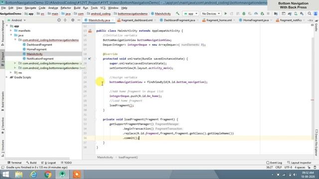Open the Logcat tool window

48,163
